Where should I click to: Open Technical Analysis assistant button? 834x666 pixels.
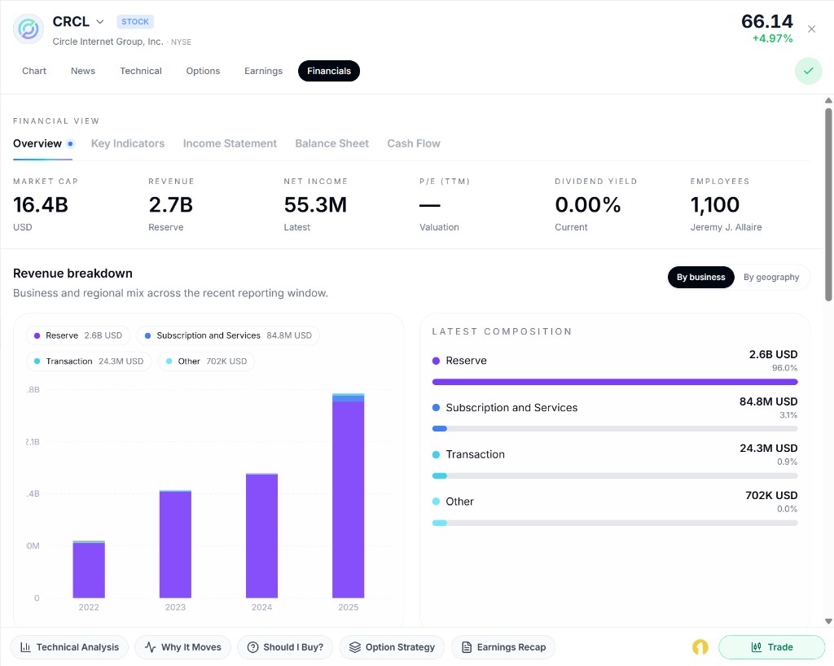tap(69, 646)
